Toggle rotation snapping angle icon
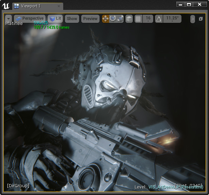Screen dimensions: 209x195 coord(159,19)
